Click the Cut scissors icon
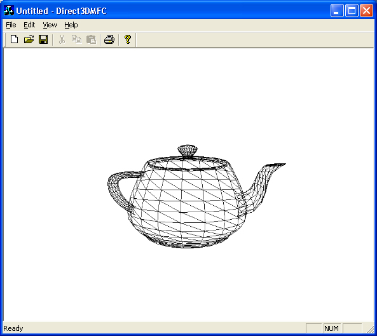The height and width of the screenshot is (336, 377). point(62,39)
